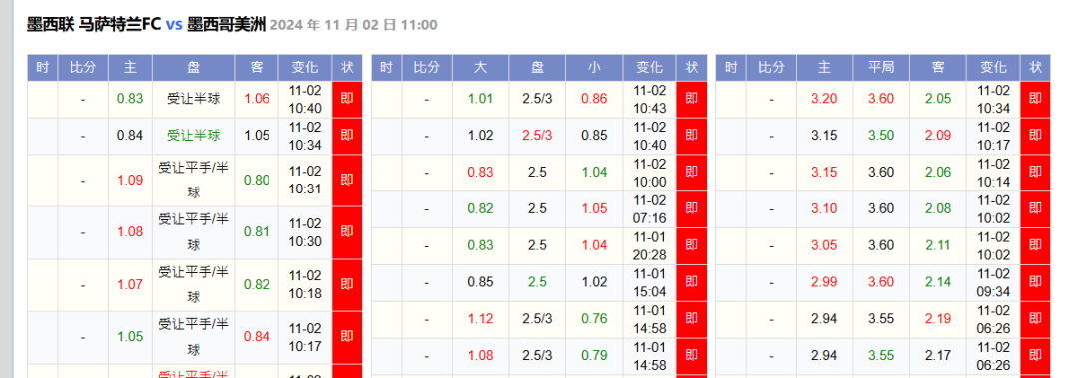Click the home odds value 1.08 in handicap table
Screen dimensions: 1078x378
(130, 231)
